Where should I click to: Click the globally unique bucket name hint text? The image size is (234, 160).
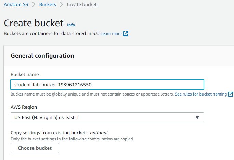[92, 94]
